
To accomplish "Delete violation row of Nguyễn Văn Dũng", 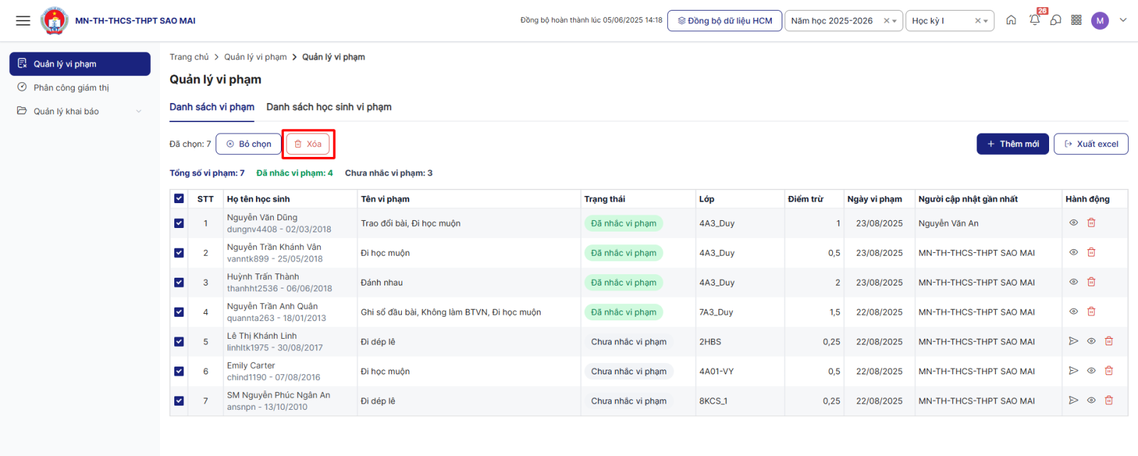I will point(1091,223).
